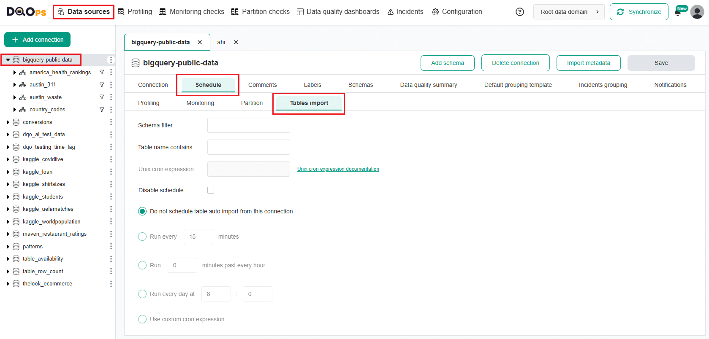Expand the america_health_rankings schema

15,73
